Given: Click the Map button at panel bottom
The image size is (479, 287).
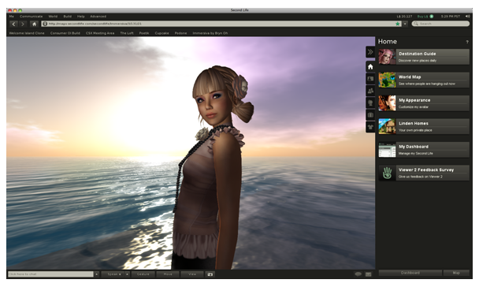Looking at the screenshot, I should (x=456, y=273).
